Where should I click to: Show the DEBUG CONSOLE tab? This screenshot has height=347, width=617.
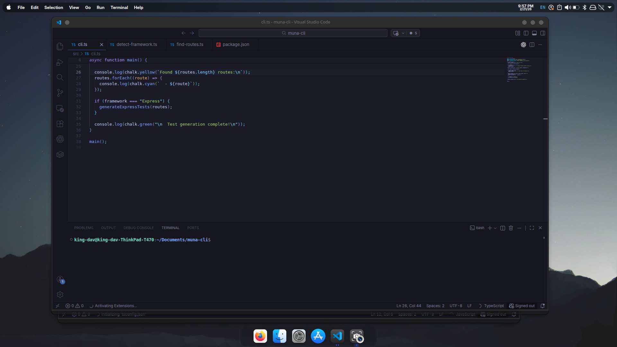tap(139, 228)
